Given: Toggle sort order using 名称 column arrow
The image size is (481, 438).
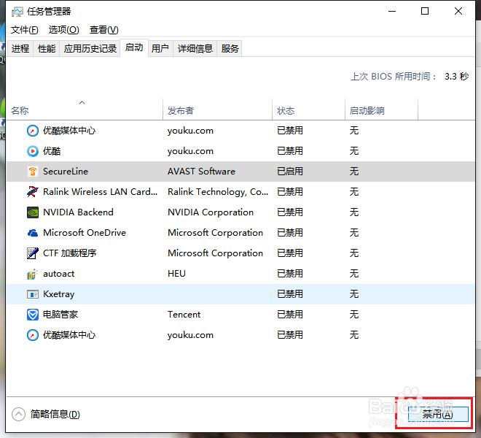Looking at the screenshot, I should pyautogui.click(x=82, y=103).
